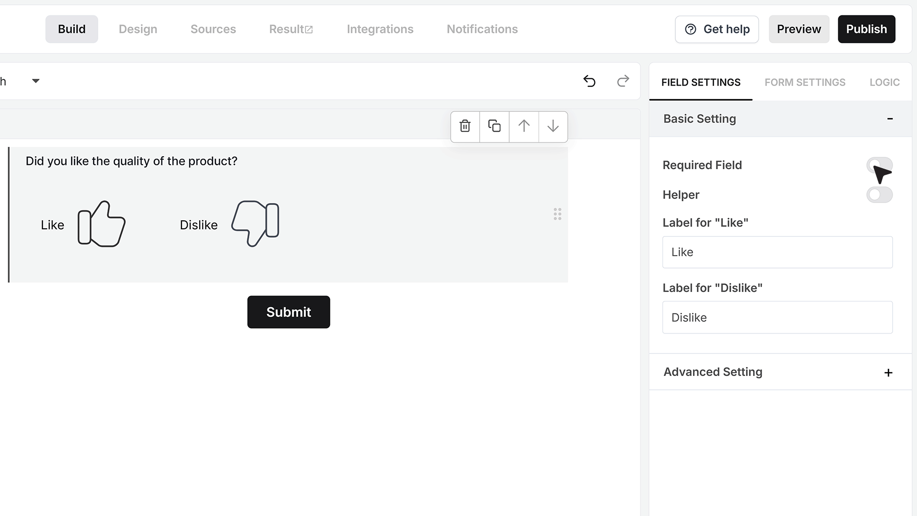The image size is (917, 516).
Task: Move the field up with the arrow icon
Action: (524, 127)
